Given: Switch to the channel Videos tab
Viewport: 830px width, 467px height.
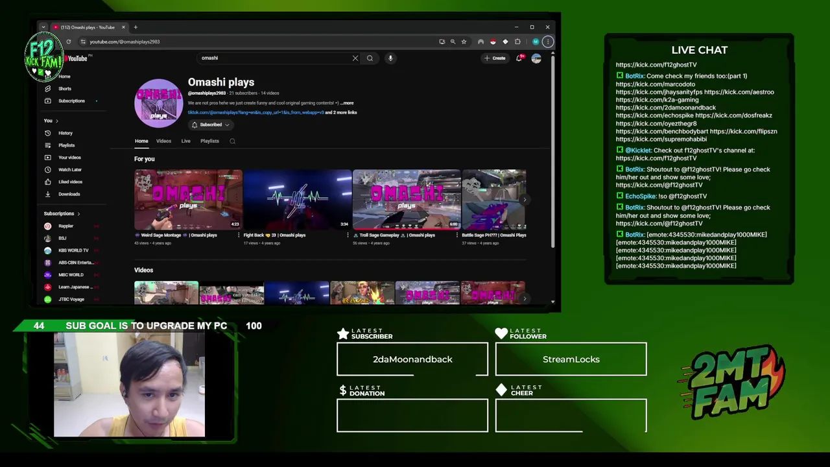Looking at the screenshot, I should point(163,141).
